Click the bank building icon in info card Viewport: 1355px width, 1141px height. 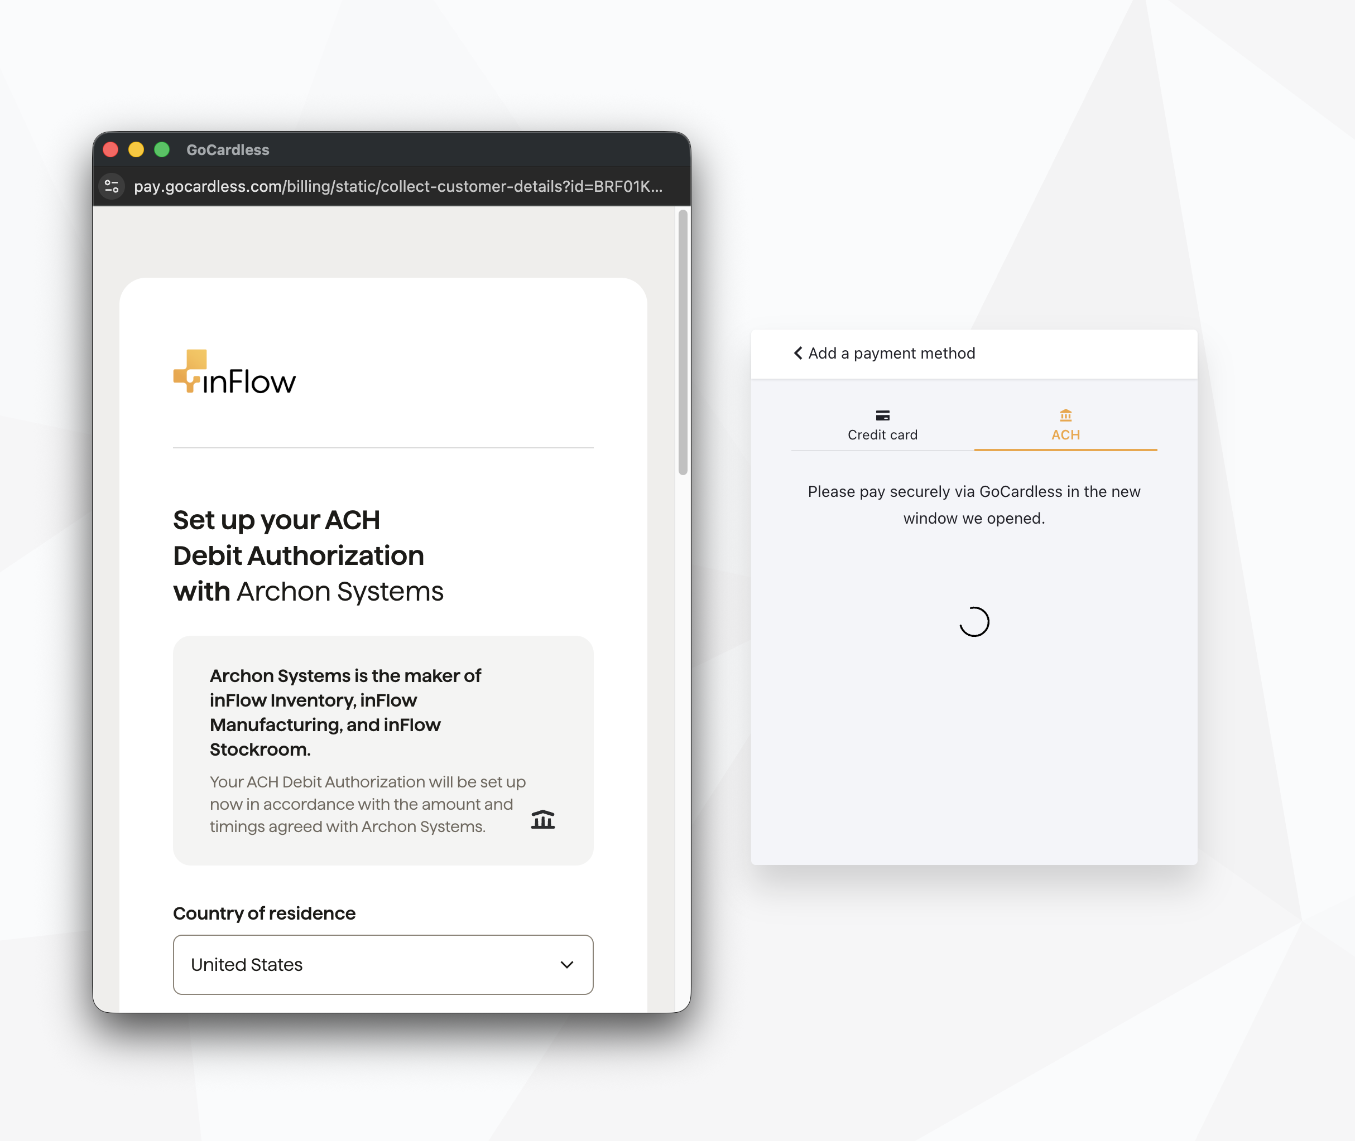pos(542,819)
